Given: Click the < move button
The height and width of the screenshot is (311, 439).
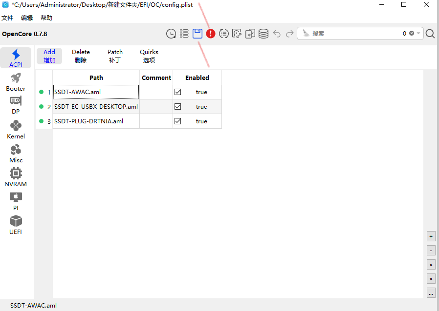Looking at the screenshot, I should pyautogui.click(x=431, y=265).
